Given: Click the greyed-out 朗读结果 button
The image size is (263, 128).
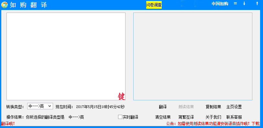Looking at the screenshot, I should tap(186, 107).
